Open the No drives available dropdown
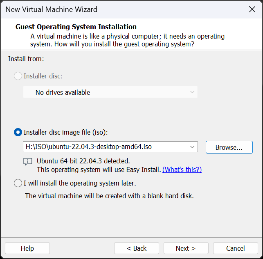Image resolution: width=263 pixels, height=259 pixels. [x=110, y=92]
